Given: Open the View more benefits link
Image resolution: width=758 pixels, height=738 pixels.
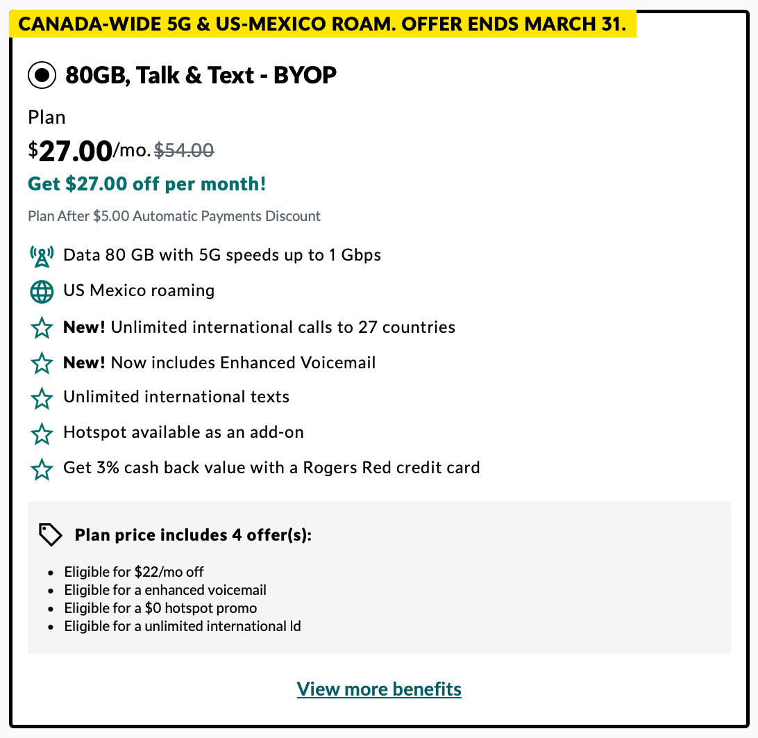Looking at the screenshot, I should [x=379, y=689].
